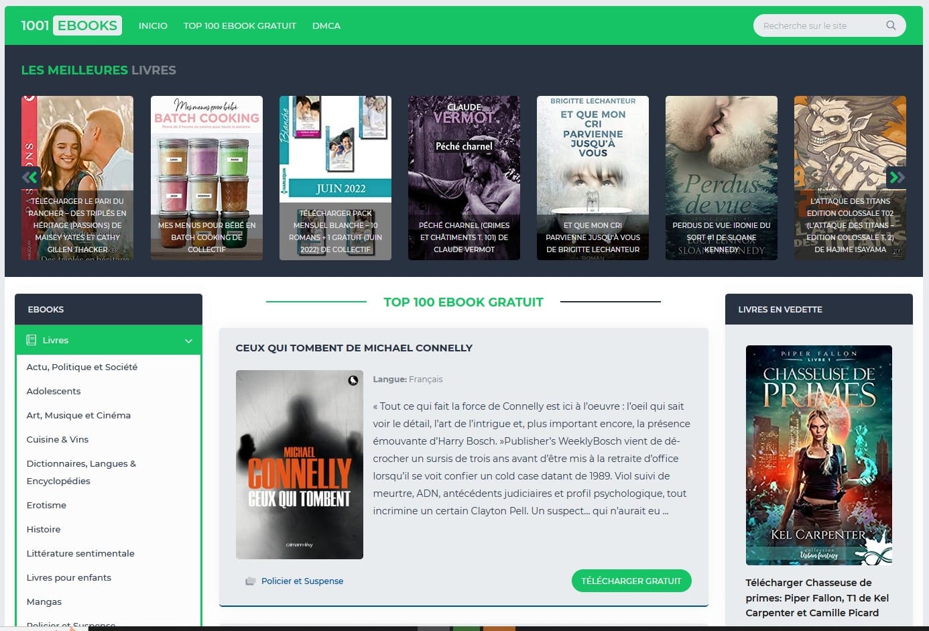The image size is (929, 631).
Task: Click the carousel previous arrow
Action: pyautogui.click(x=30, y=177)
